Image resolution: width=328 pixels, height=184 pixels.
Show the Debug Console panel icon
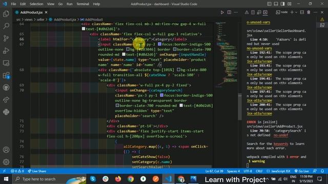coord(259,12)
